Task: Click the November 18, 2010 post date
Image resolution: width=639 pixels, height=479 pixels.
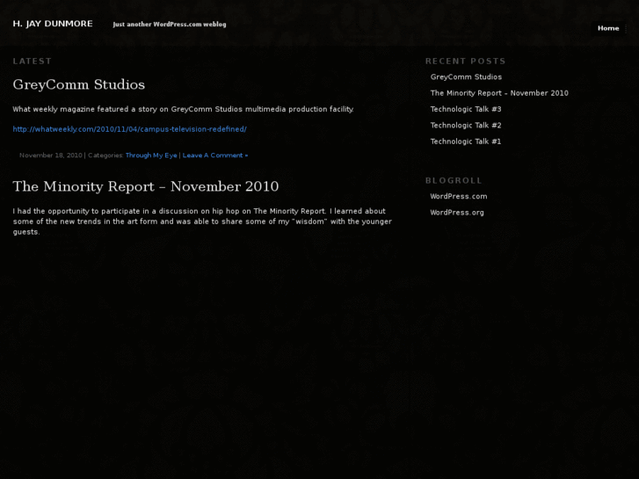Action: pos(50,156)
